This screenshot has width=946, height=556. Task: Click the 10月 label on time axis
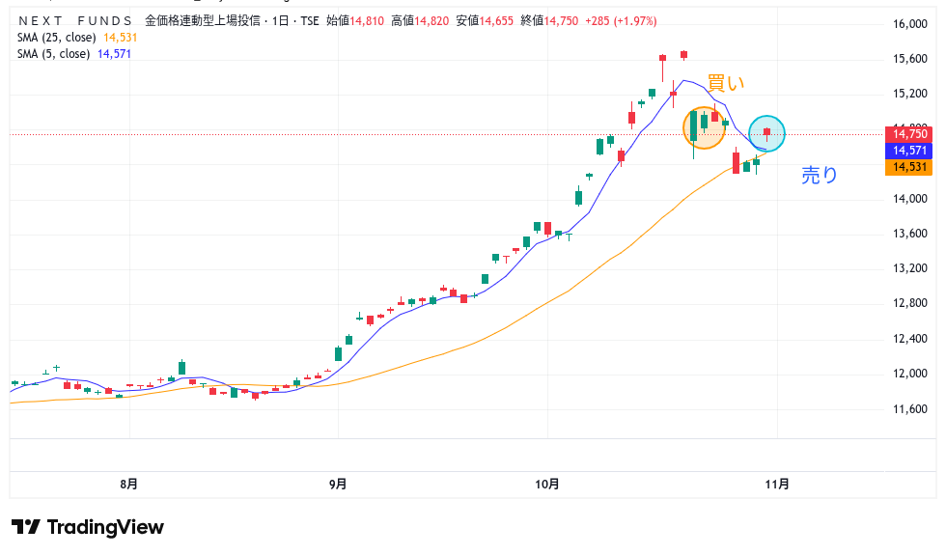[x=546, y=485]
